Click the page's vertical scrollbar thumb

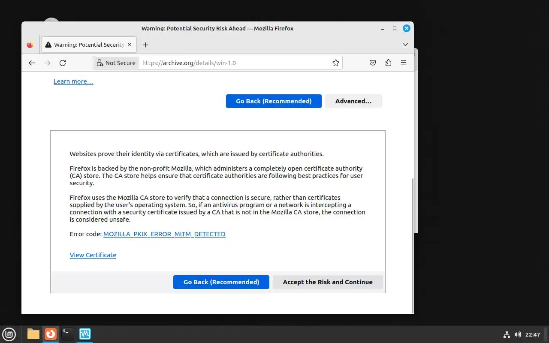tap(413, 245)
